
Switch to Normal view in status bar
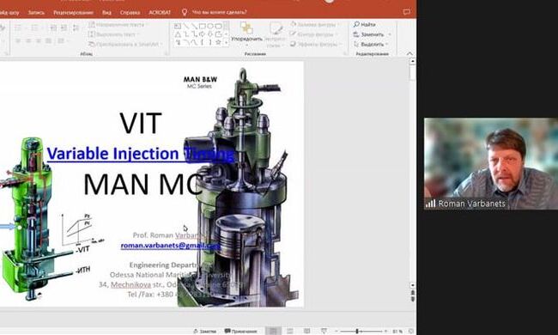click(x=273, y=331)
